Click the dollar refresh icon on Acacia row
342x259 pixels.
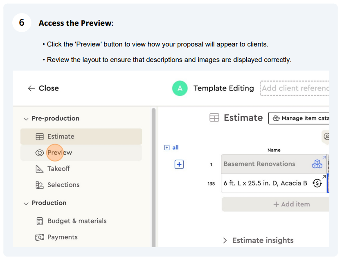tap(317, 183)
